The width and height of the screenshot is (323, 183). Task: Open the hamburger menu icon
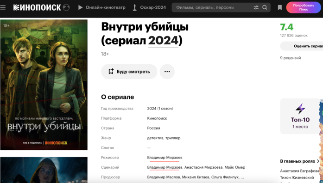pyautogui.click(x=3, y=7)
